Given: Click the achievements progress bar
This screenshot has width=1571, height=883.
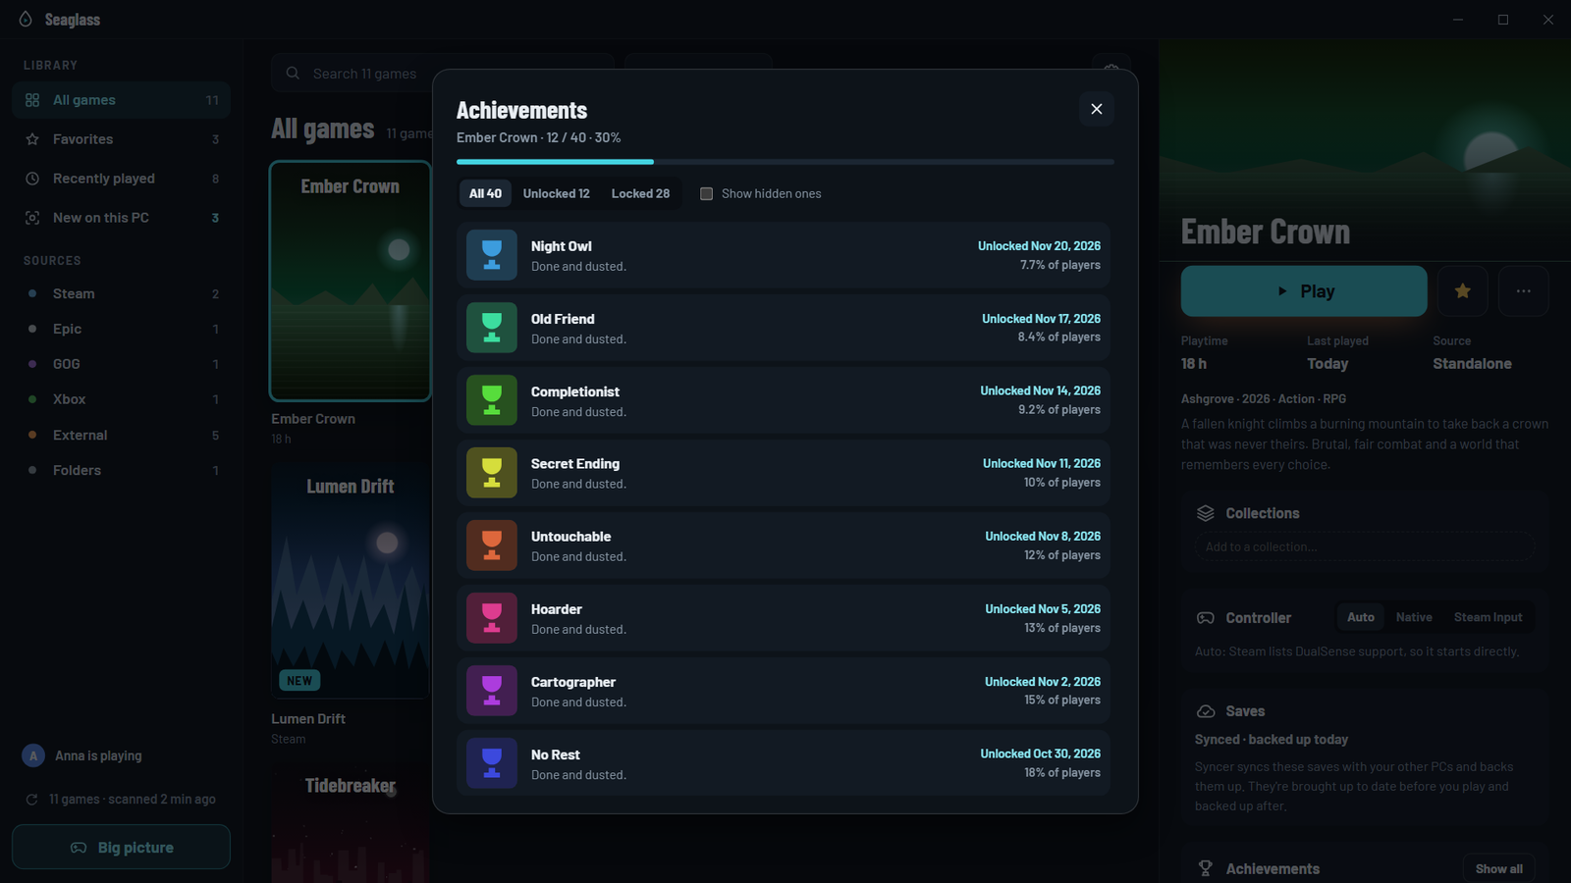Looking at the screenshot, I should (x=785, y=161).
